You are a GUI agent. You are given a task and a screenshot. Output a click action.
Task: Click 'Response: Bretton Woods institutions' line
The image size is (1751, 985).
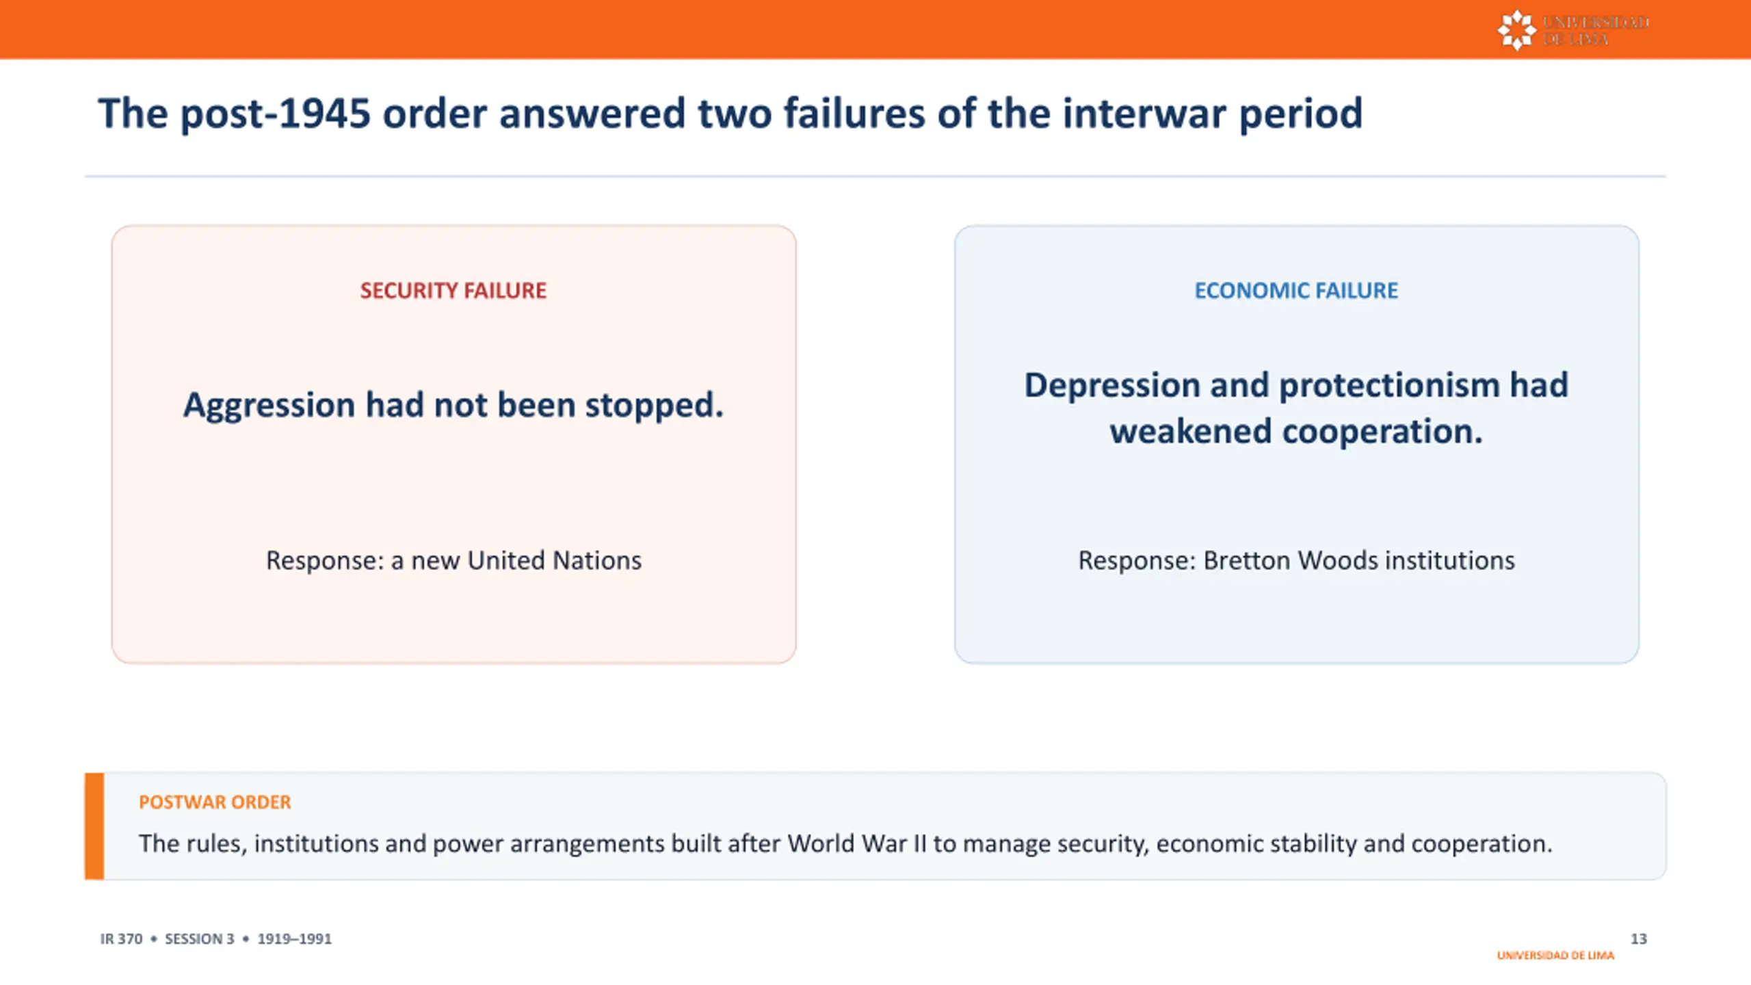(x=1296, y=560)
